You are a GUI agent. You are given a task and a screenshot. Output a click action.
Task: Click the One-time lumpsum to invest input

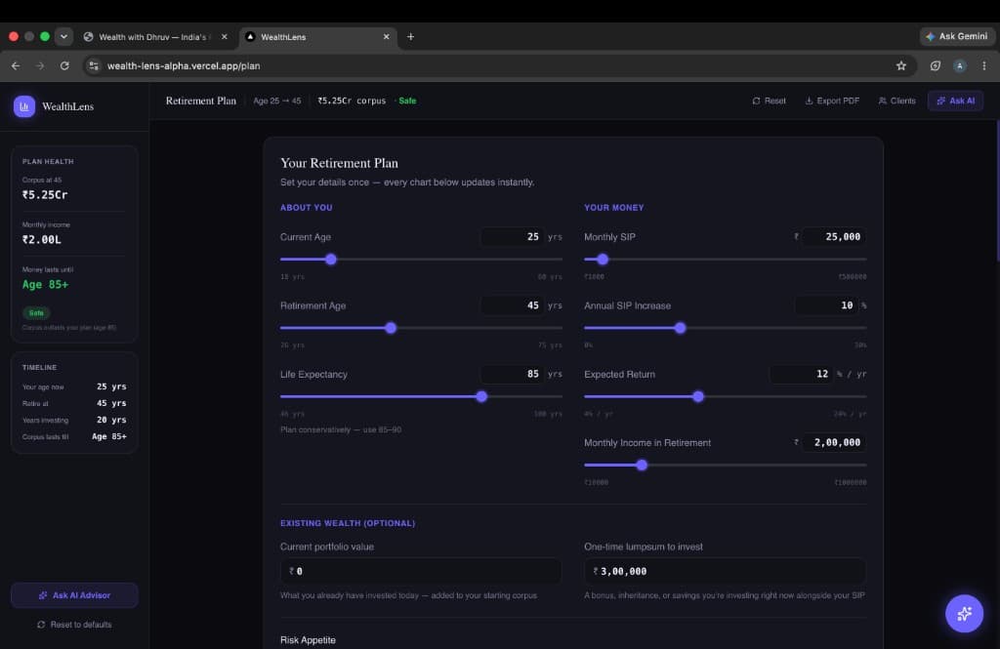726,571
